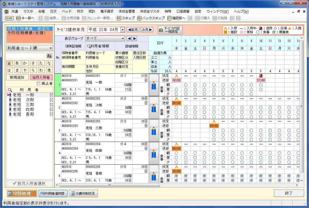
Task: Open the マスタ menu
Action: pyautogui.click(x=28, y=12)
